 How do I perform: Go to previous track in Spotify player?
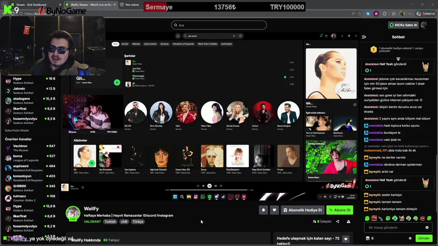tap(203, 186)
